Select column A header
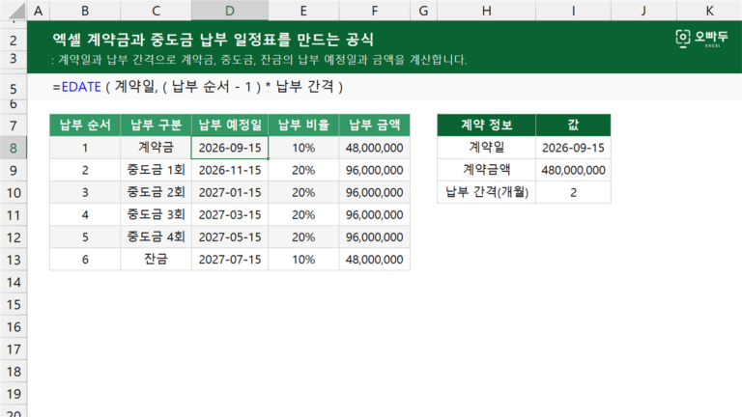 (39, 10)
